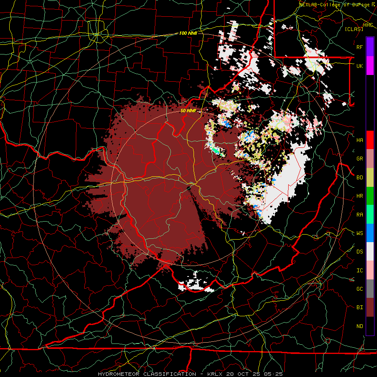Click the [CLAS] units label
Screen dimensions: 377x377
(x=354, y=29)
